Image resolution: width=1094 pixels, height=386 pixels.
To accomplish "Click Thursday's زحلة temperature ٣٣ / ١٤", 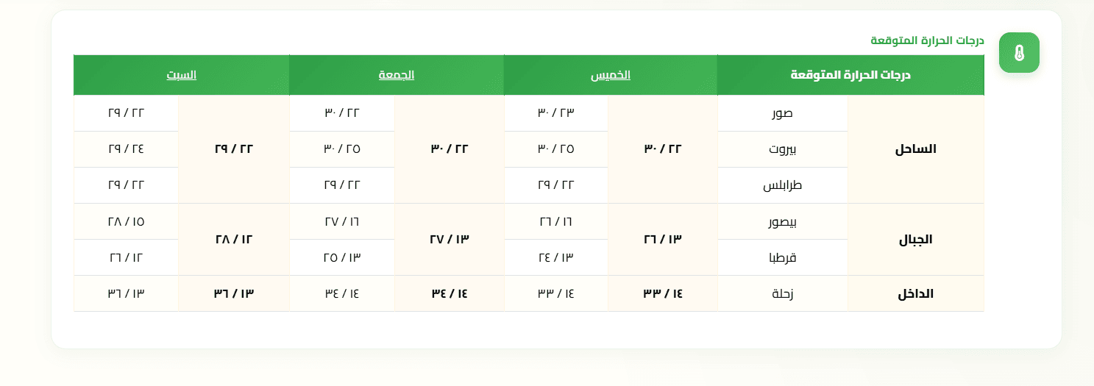I will (555, 293).
